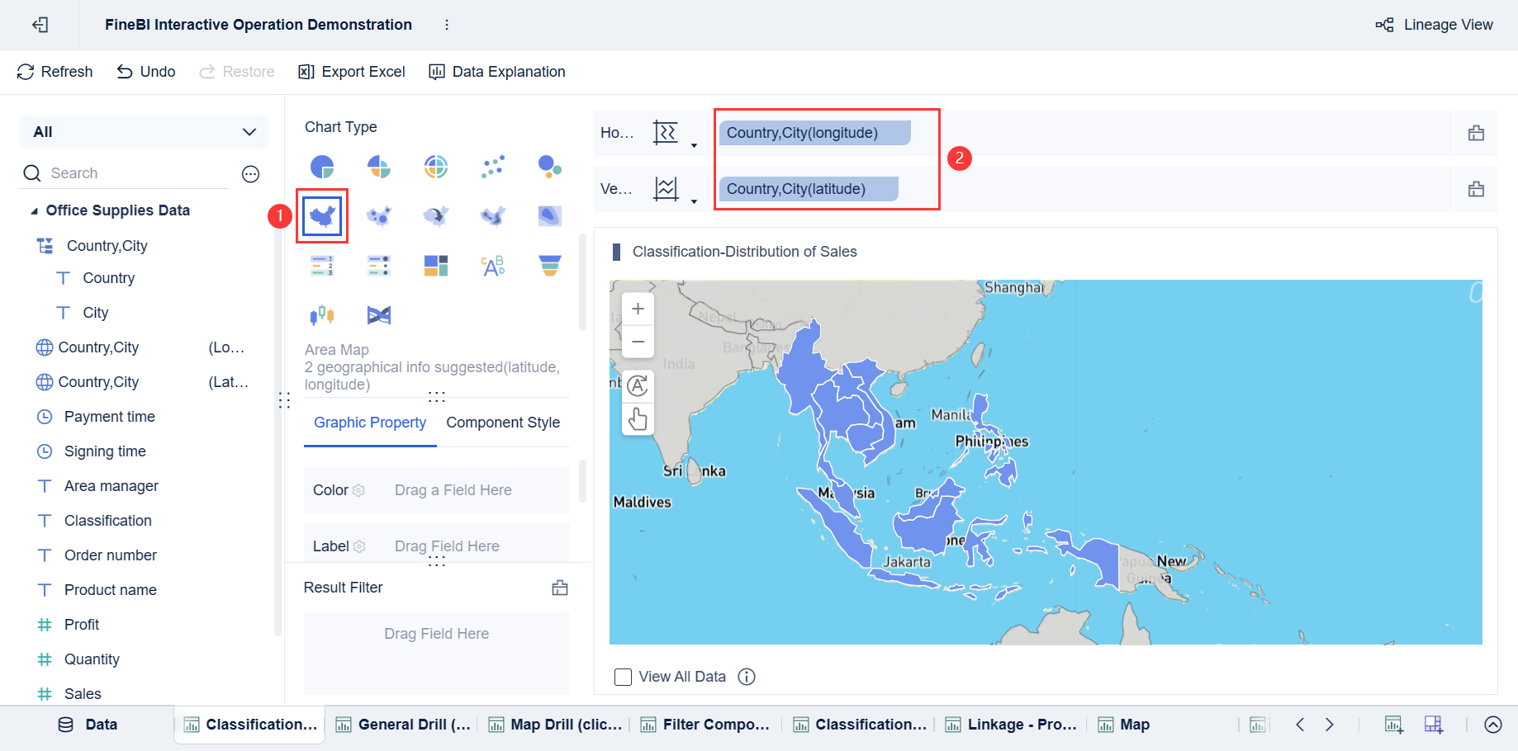Add a new component from the bottom toolbar
The height and width of the screenshot is (751, 1518).
[x=1393, y=725]
